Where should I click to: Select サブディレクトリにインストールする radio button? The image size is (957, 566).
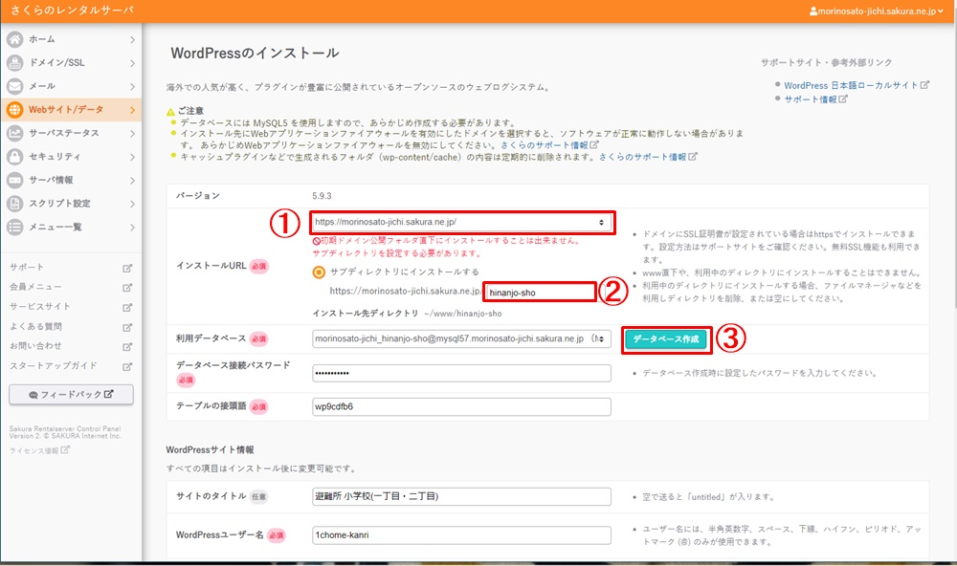(x=319, y=272)
